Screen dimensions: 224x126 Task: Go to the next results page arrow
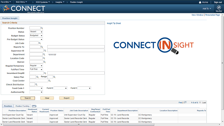click(x=200, y=102)
